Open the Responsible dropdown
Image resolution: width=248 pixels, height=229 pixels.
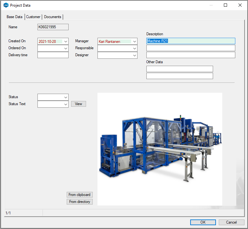[x=134, y=48]
